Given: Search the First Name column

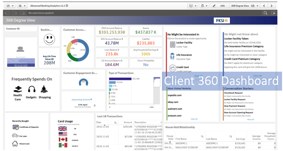Looking at the screenshot, I should [202, 137].
